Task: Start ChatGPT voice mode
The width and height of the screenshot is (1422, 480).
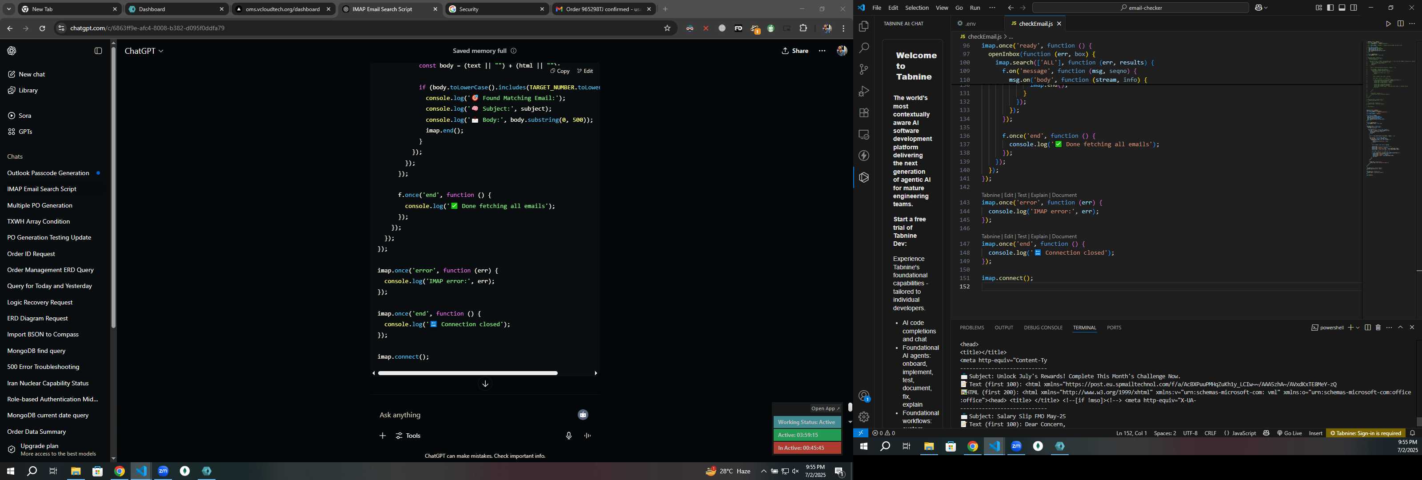Action: tap(587, 436)
